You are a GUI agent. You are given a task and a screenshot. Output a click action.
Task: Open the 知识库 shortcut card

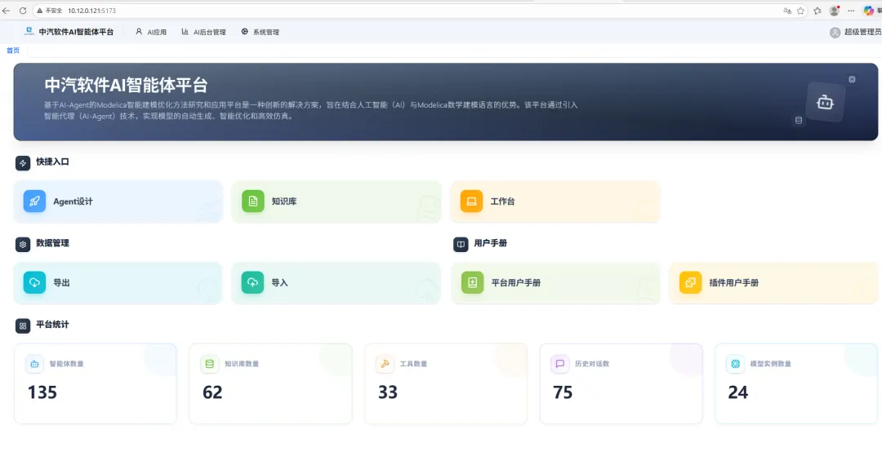(336, 201)
